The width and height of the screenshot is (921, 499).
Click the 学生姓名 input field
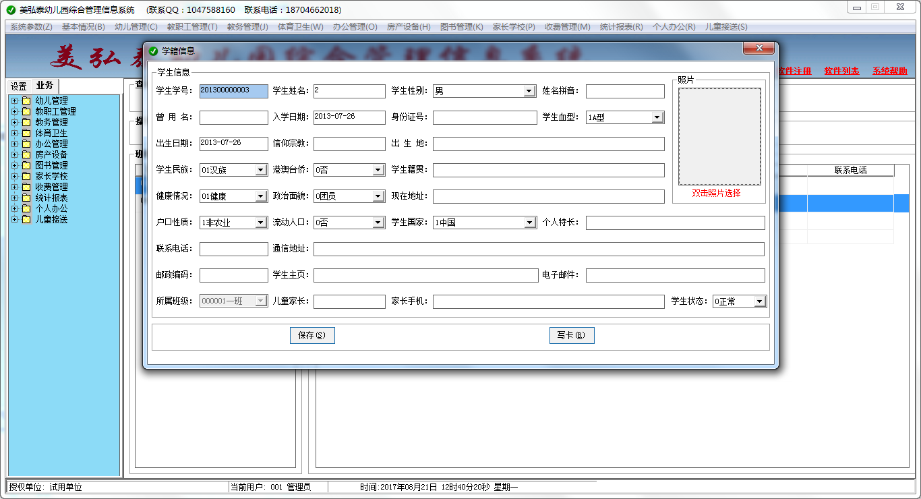point(349,91)
